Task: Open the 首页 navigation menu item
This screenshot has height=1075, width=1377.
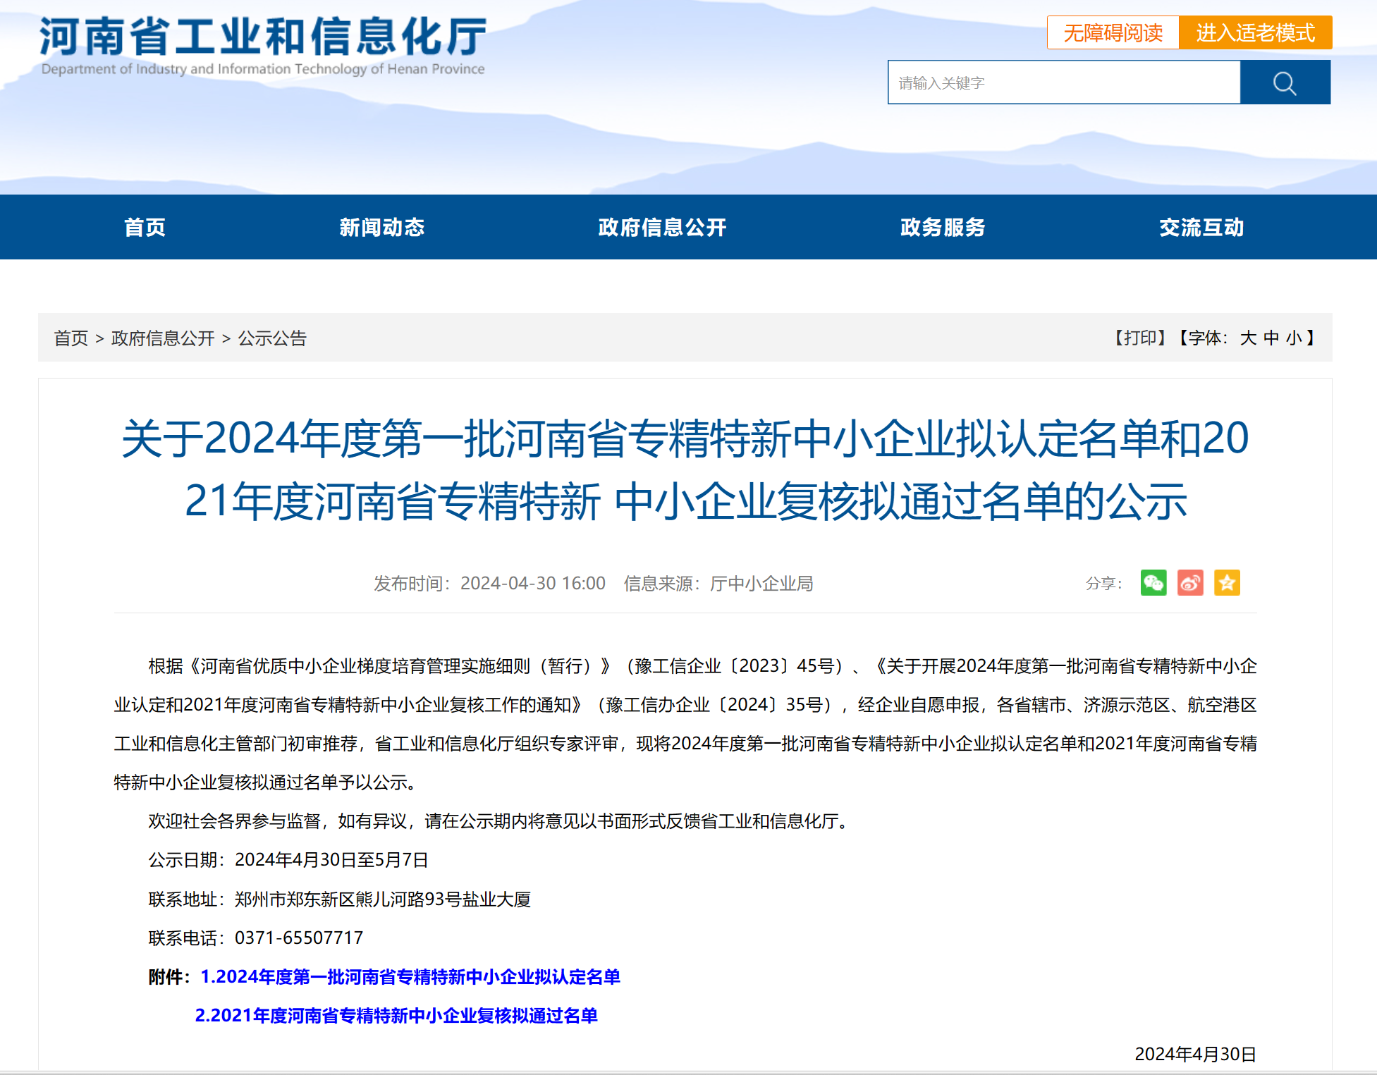Action: tap(145, 228)
